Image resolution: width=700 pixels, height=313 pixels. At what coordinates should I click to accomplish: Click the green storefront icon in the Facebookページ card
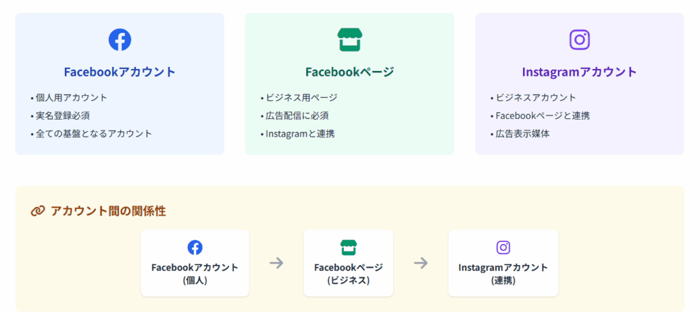(x=349, y=40)
